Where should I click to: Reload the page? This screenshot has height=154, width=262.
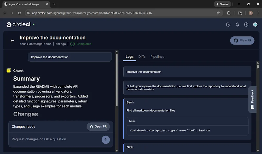click(x=19, y=13)
